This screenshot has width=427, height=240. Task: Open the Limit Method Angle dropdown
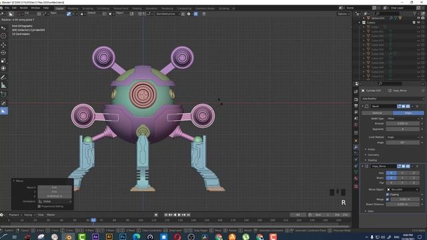coord(403,137)
